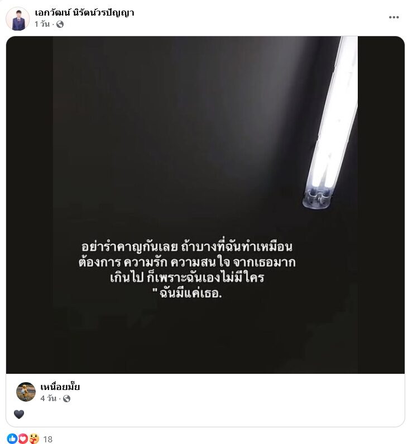Click the quote line starting "ต้องการ ความรัก"

point(187,262)
